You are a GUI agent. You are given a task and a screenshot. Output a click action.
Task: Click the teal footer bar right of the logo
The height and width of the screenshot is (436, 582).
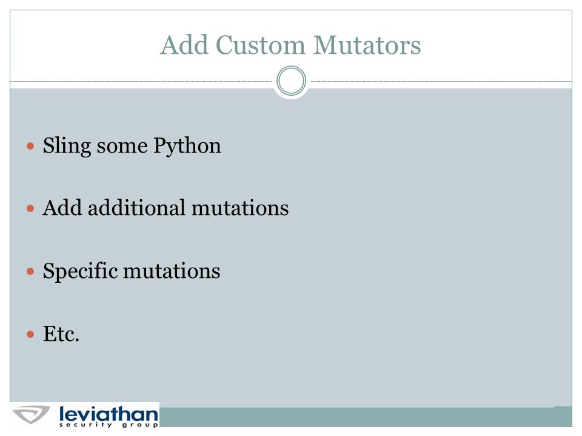coord(366,417)
